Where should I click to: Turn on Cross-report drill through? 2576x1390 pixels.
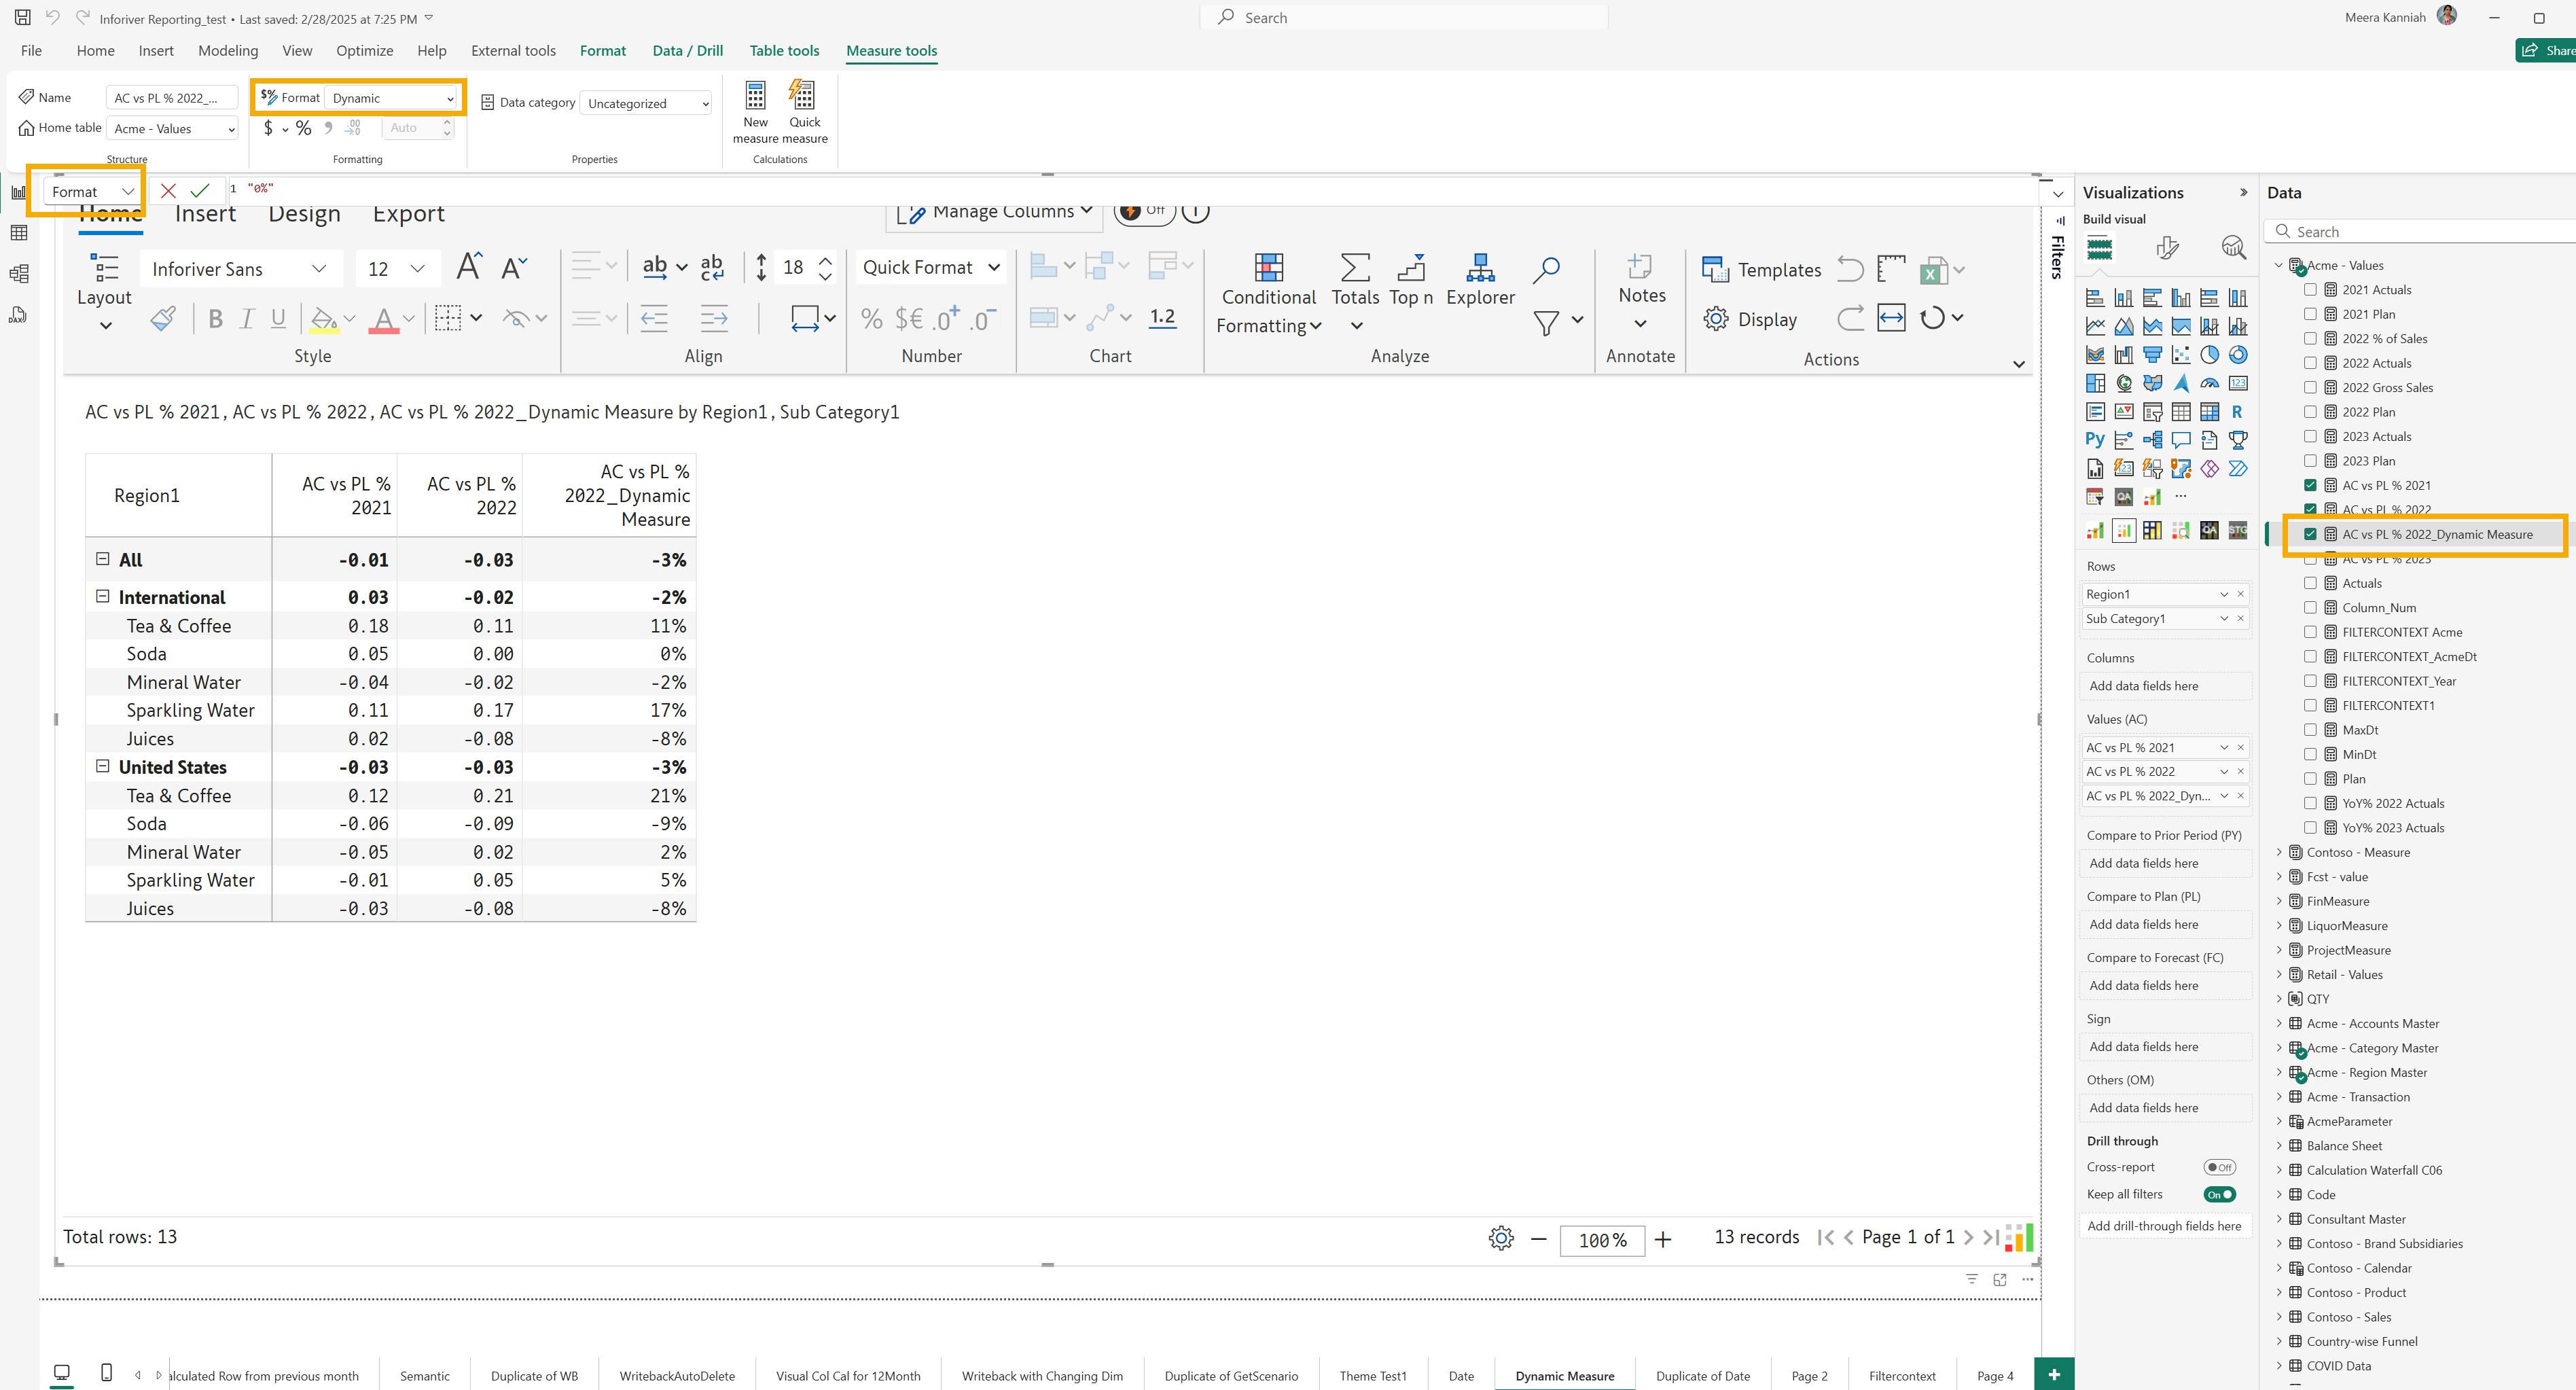(x=2219, y=1167)
